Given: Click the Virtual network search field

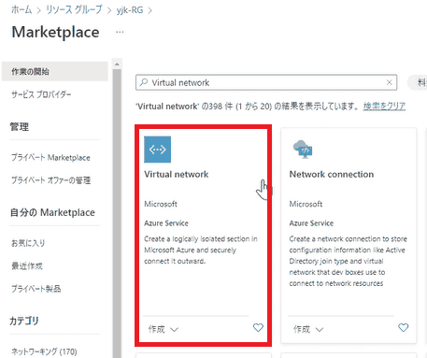Looking at the screenshot, I should [266, 82].
